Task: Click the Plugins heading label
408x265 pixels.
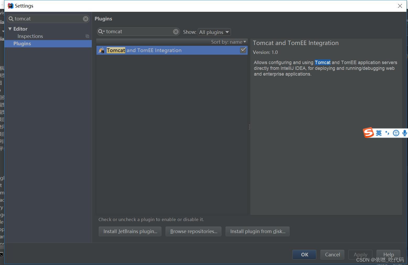Action: coord(103,19)
